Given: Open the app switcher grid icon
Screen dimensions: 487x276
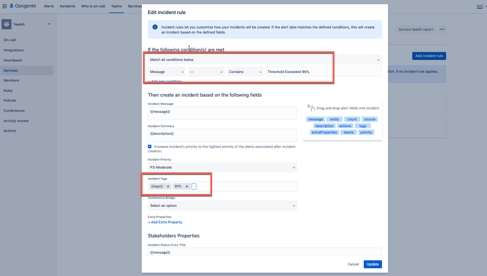Looking at the screenshot, I should pyautogui.click(x=5, y=6).
